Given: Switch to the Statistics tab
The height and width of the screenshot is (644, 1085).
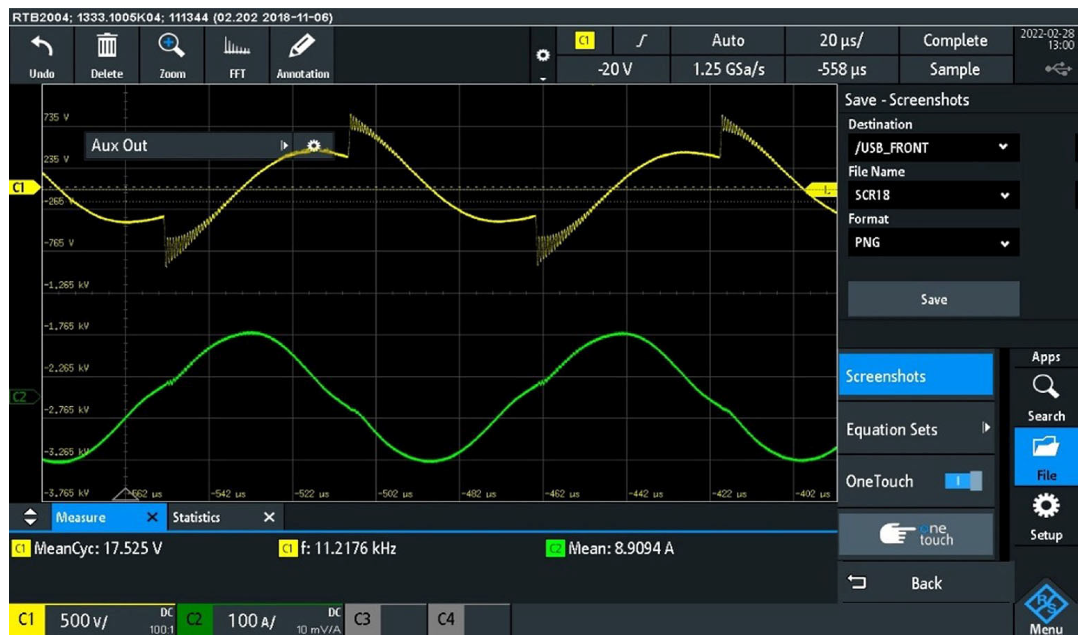Looking at the screenshot, I should [197, 518].
